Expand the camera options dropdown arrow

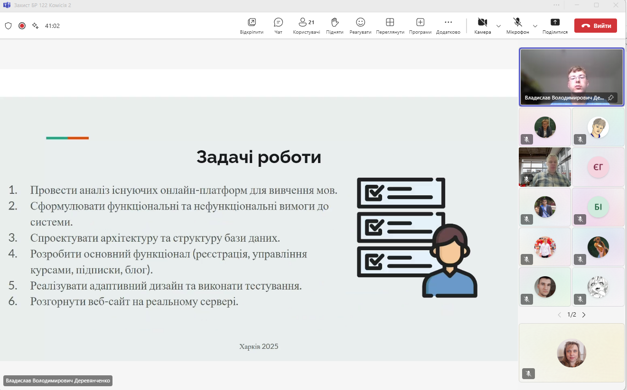[x=498, y=26]
